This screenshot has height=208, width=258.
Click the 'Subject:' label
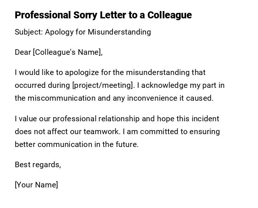[29, 32]
